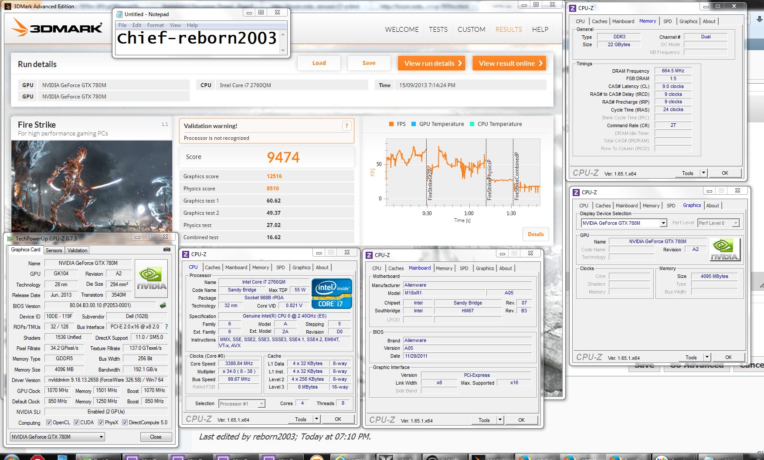Click View result online button
Image resolution: width=764 pixels, height=460 pixels.
[x=509, y=63]
